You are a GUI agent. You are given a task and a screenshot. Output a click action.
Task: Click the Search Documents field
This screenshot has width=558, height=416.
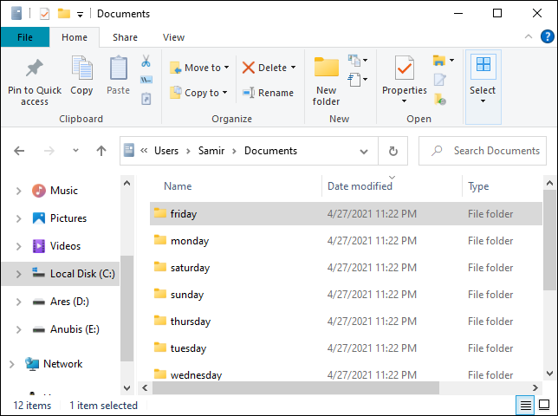(x=483, y=151)
